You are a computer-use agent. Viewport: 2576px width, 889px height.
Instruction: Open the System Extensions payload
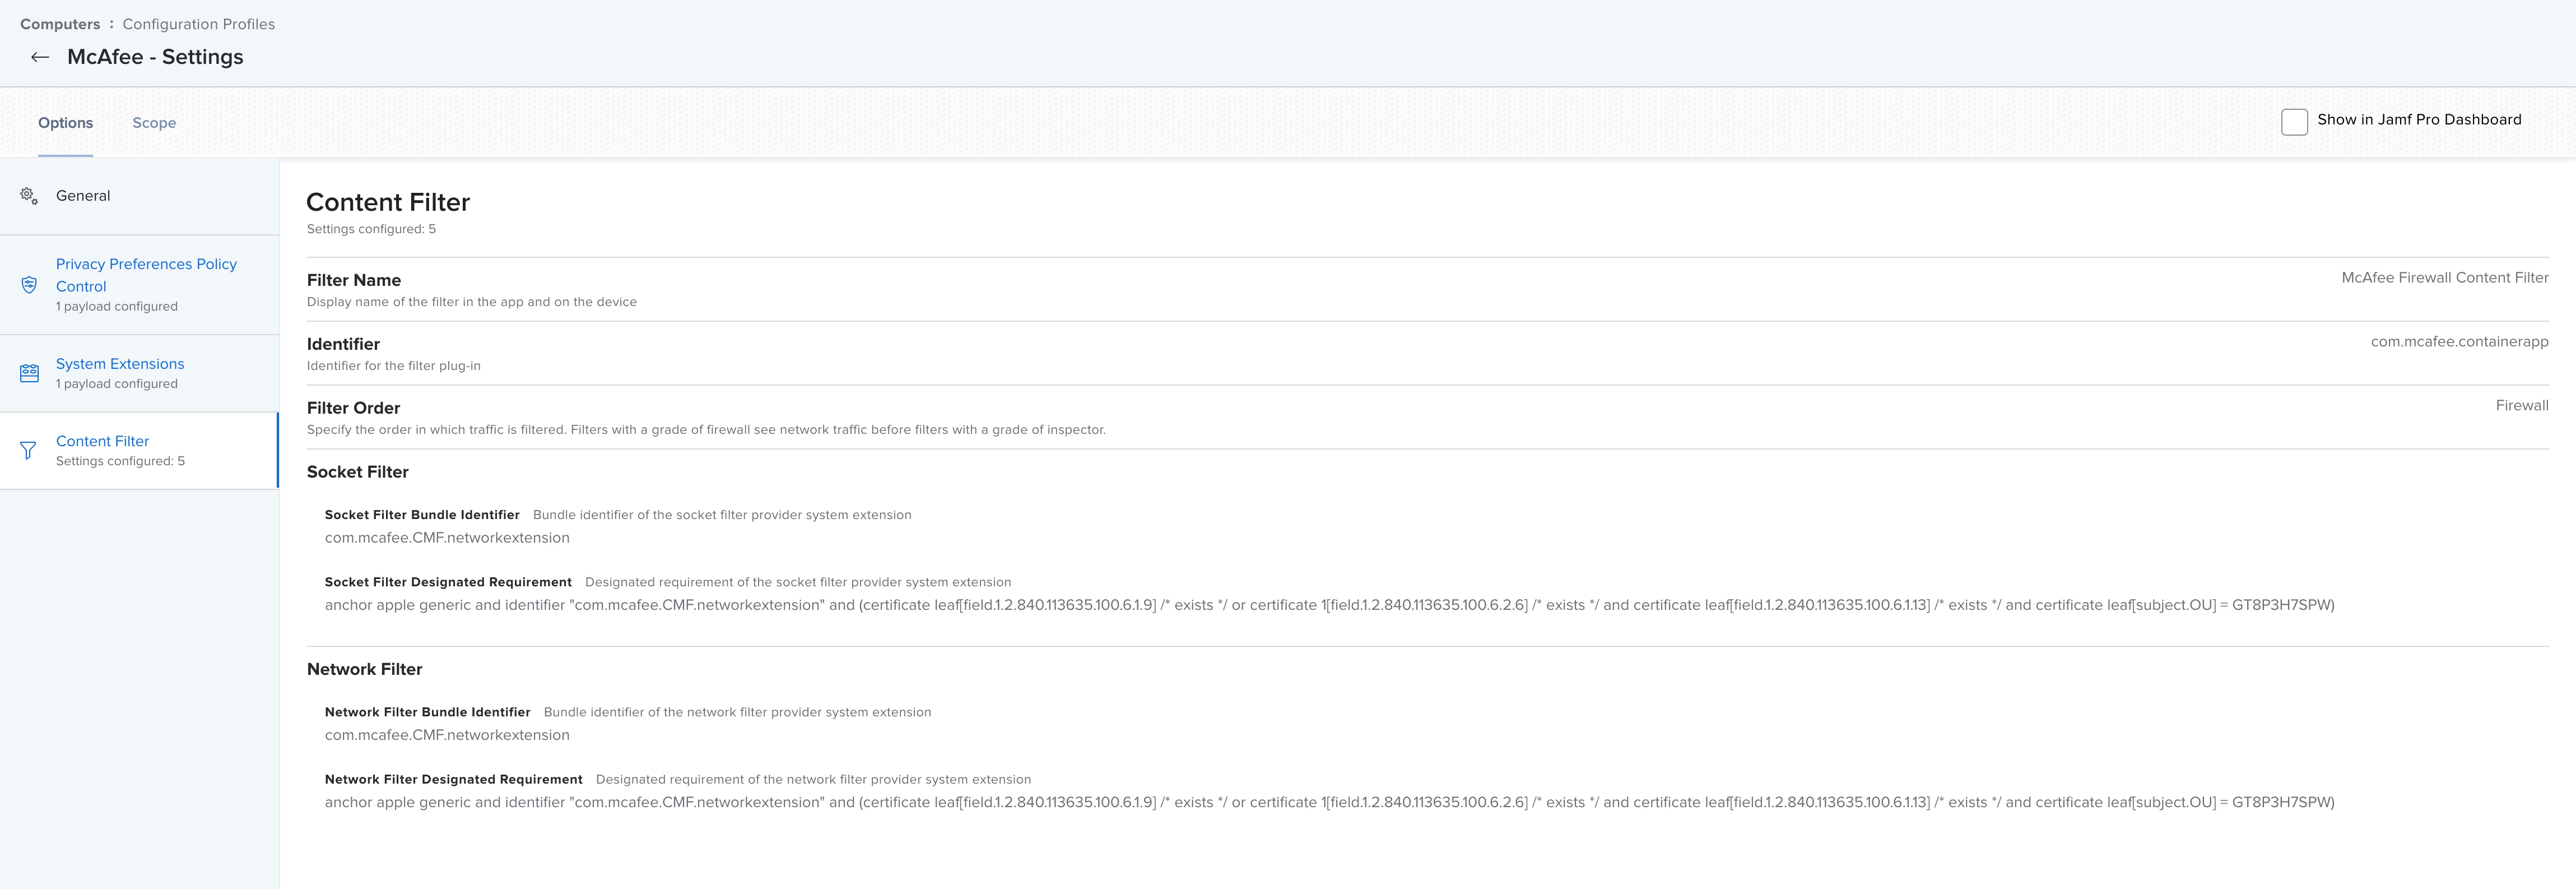[x=139, y=373]
